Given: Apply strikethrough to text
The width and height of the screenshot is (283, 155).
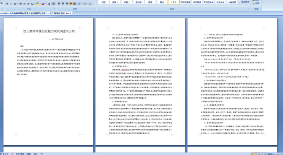Looking at the screenshot, I should pyautogui.click(x=21, y=4).
